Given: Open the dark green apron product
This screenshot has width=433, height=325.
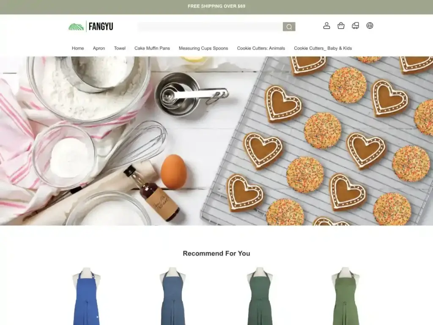Looking at the screenshot, I should click(260, 296).
